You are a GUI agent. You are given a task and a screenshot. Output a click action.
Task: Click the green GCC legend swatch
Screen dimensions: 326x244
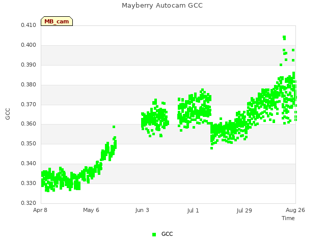154,234
